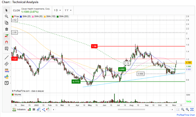Select the arrow cursor tool

(6, 10)
